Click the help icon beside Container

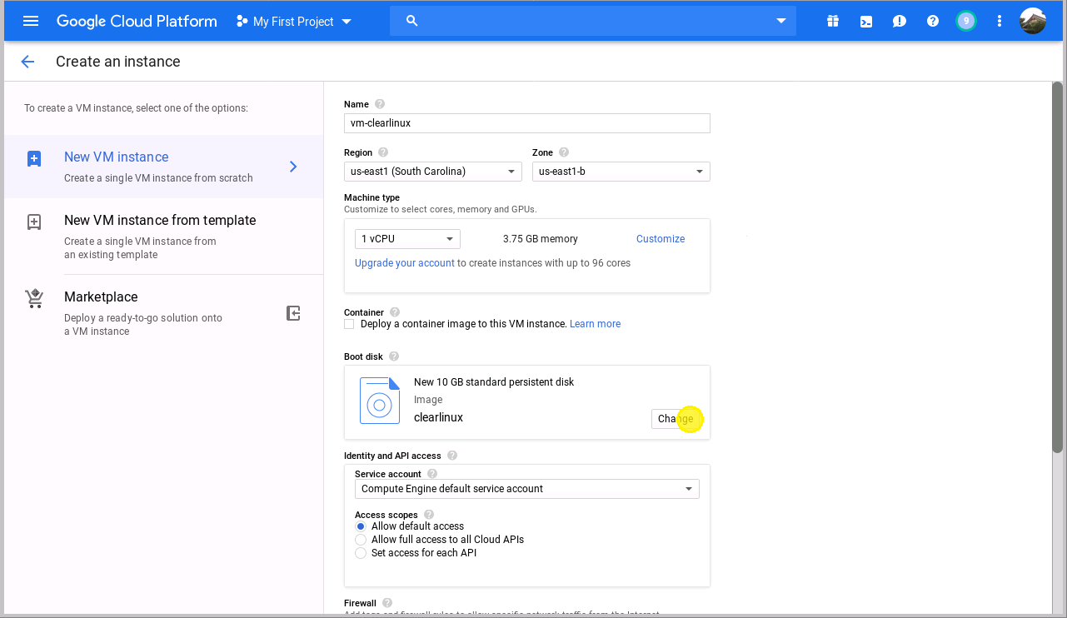coord(395,312)
